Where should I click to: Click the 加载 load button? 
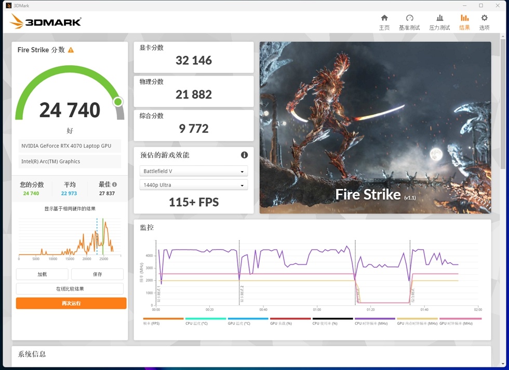42,274
